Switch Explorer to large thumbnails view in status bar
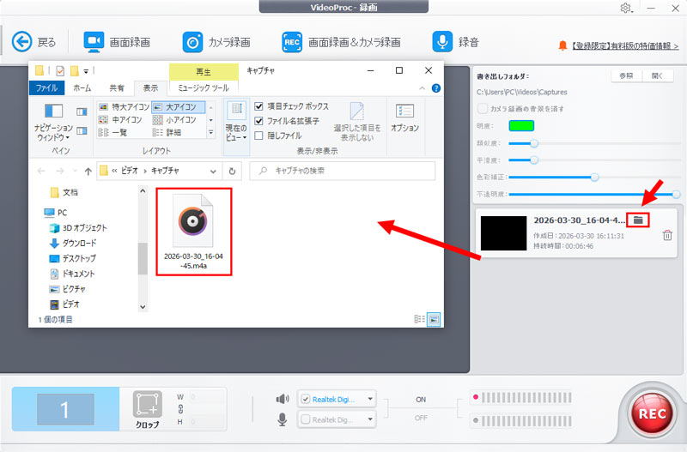 coord(434,319)
